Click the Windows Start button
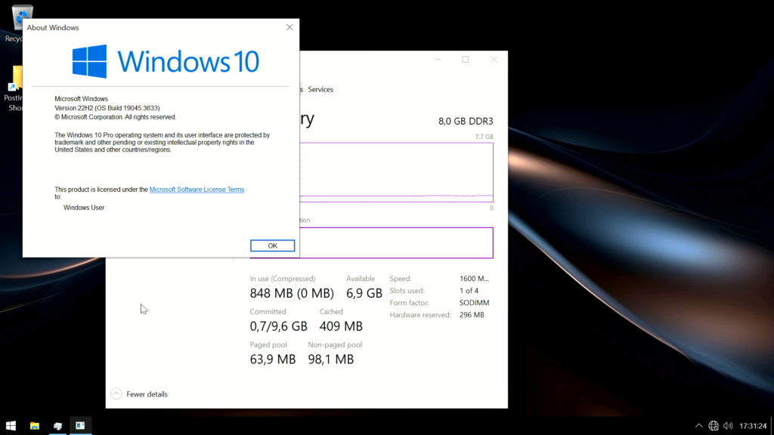 [11, 426]
